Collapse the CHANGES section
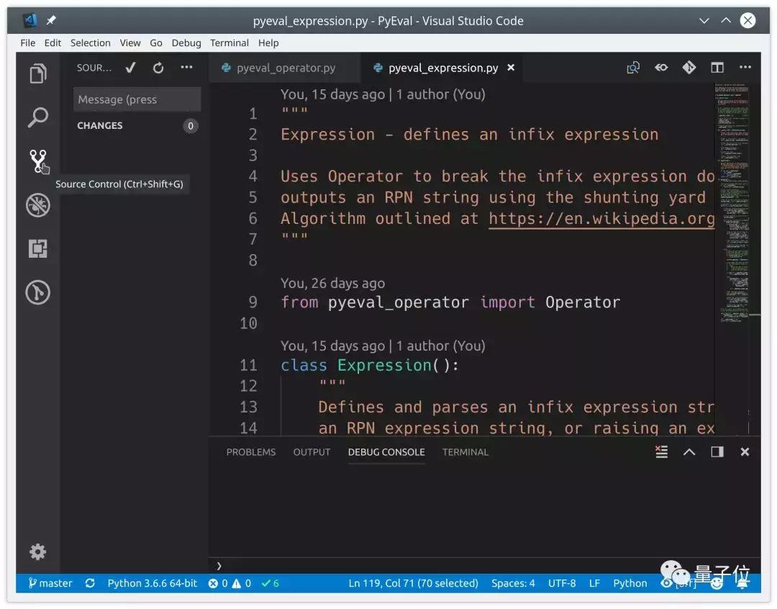This screenshot has height=609, width=777. pos(99,125)
